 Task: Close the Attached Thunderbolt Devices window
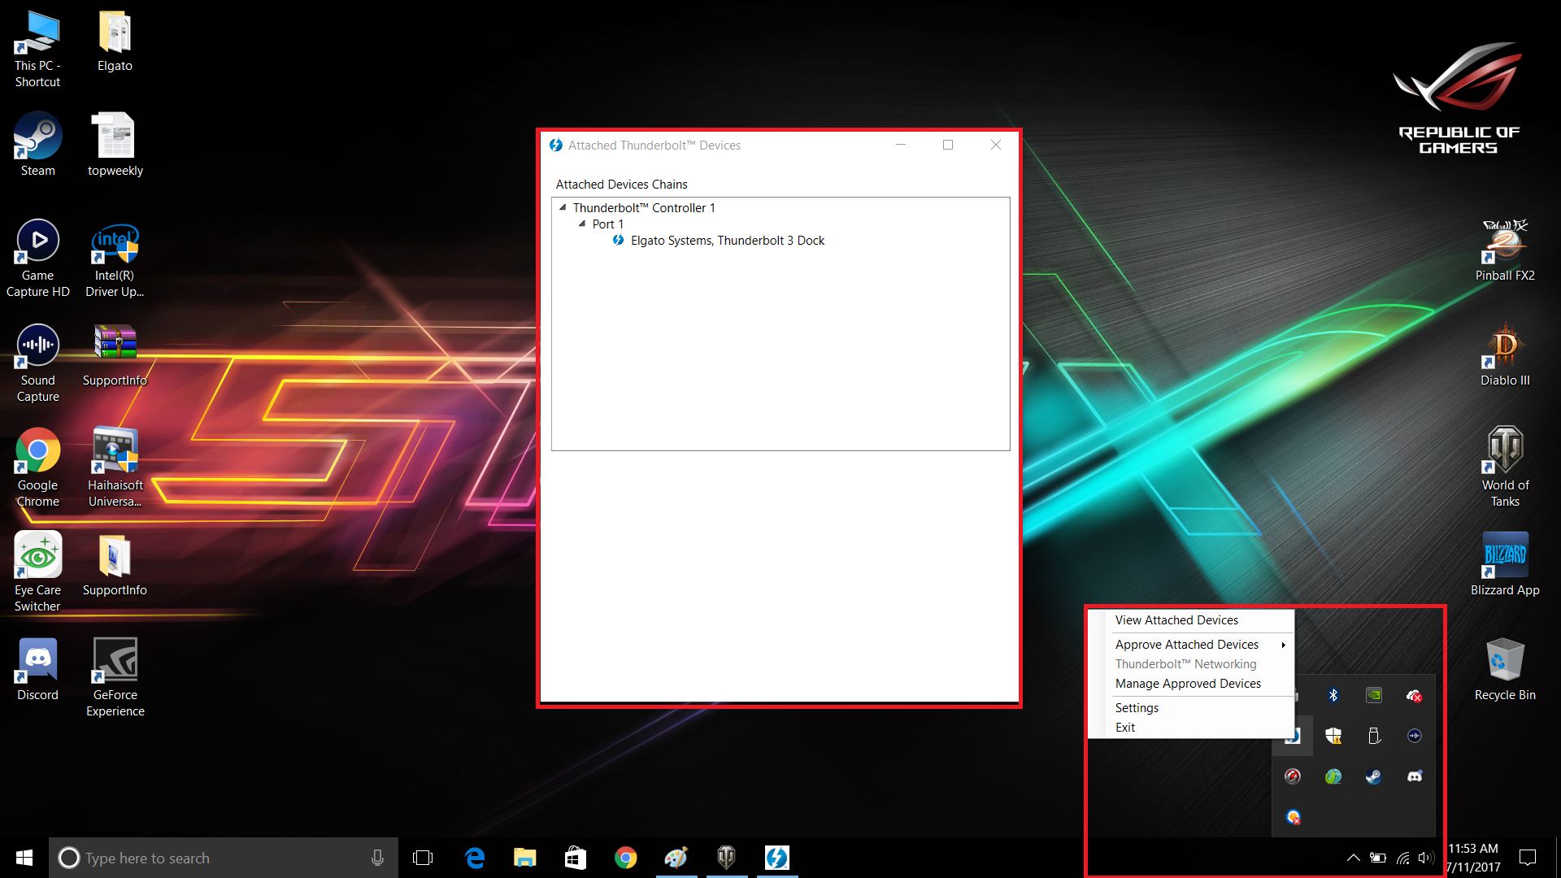(996, 145)
